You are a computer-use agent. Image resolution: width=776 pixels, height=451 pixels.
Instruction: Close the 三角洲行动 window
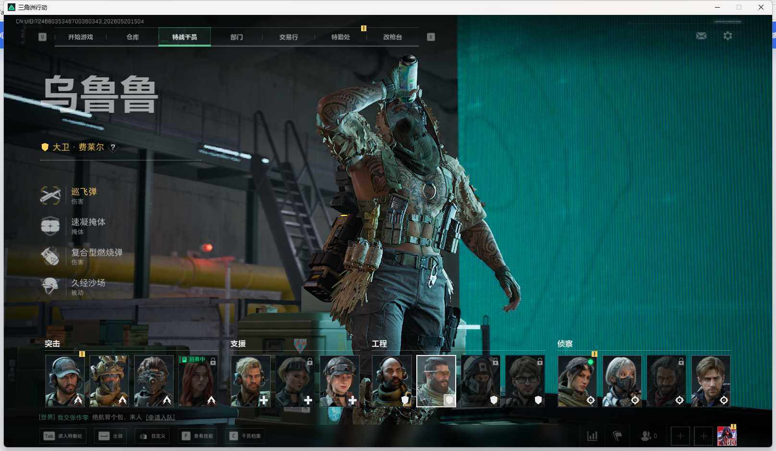pos(761,7)
